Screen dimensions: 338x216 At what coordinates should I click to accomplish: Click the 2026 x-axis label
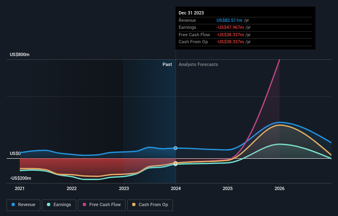click(280, 189)
